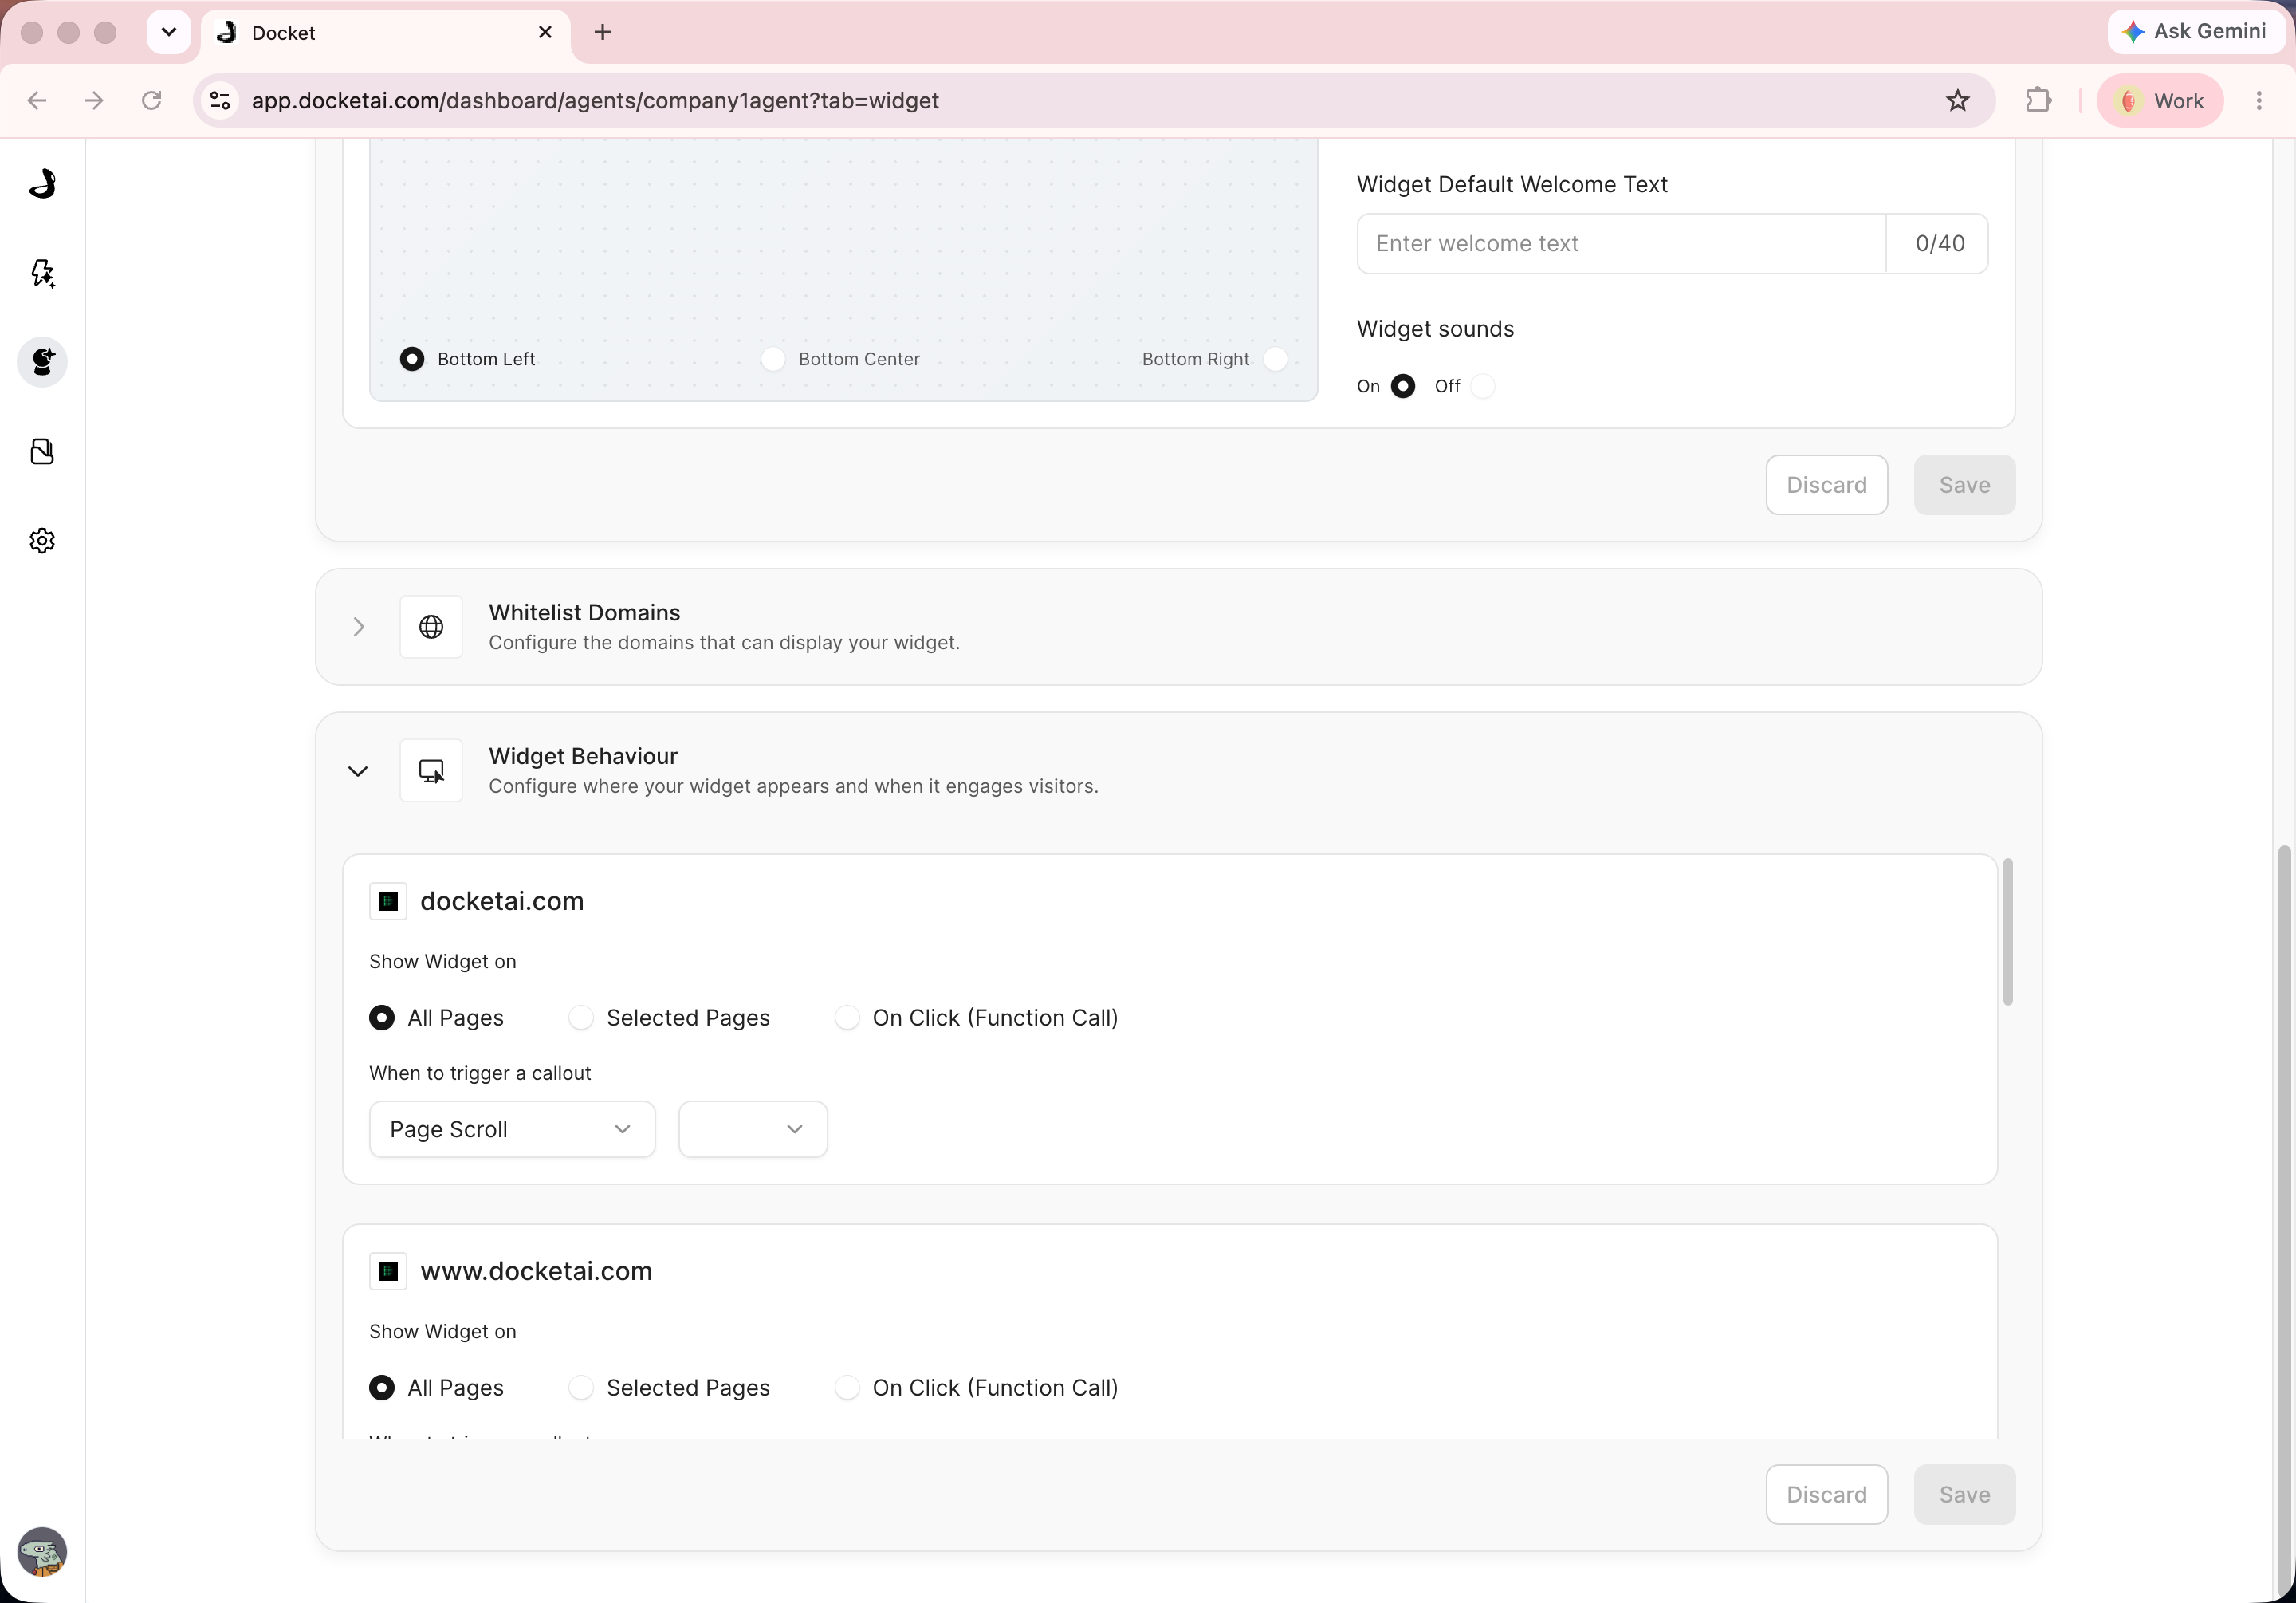The height and width of the screenshot is (1603, 2296).
Task: Click Save in the widget appearance section
Action: coord(1964,486)
